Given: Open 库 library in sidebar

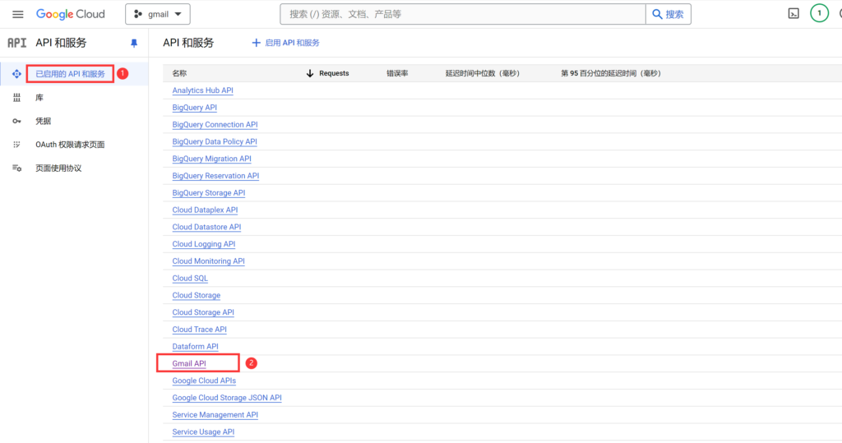Looking at the screenshot, I should pyautogui.click(x=39, y=98).
